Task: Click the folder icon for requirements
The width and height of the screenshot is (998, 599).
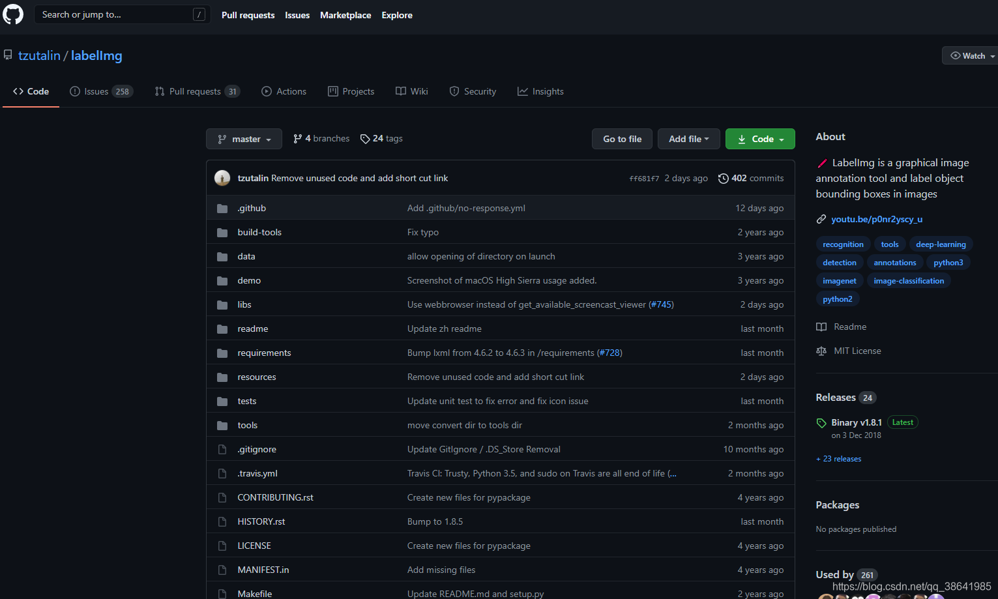Action: coord(222,353)
